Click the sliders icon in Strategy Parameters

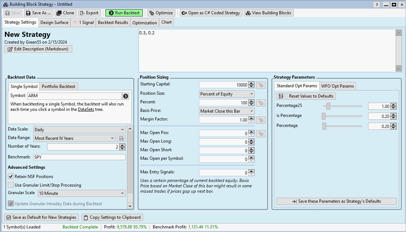281,96
